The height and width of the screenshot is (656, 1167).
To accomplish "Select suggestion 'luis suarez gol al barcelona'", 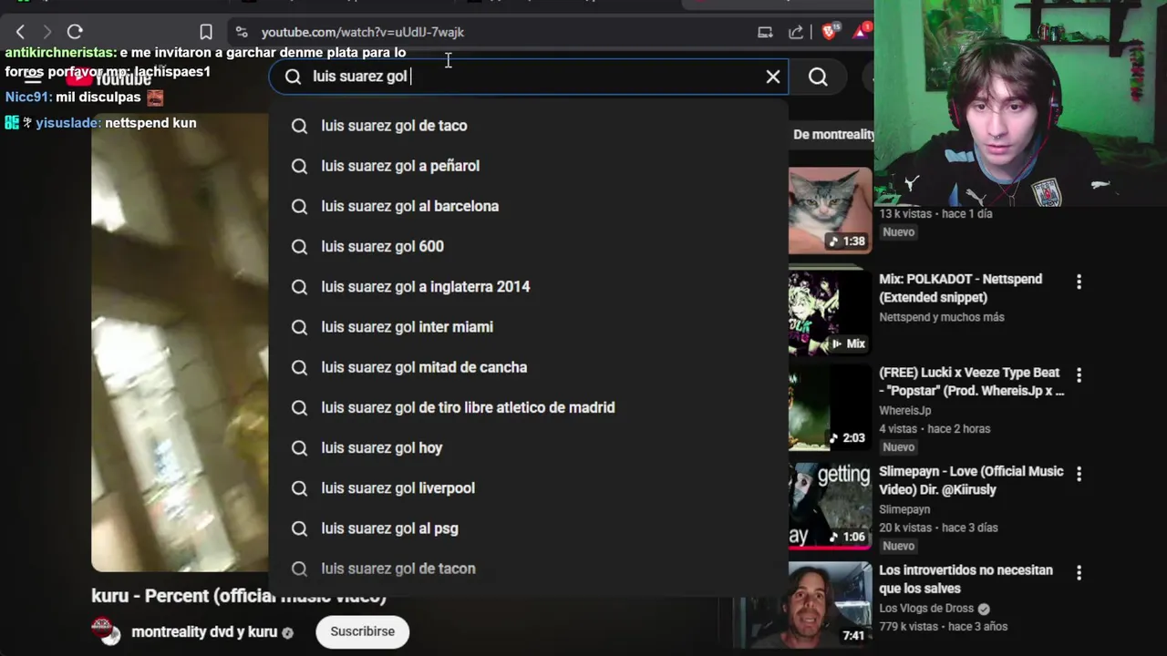I will tap(529, 206).
